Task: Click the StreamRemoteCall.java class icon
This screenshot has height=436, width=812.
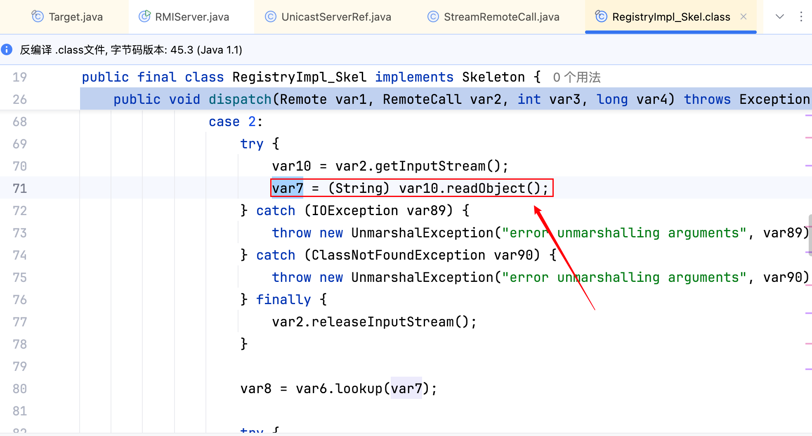Action: click(433, 16)
